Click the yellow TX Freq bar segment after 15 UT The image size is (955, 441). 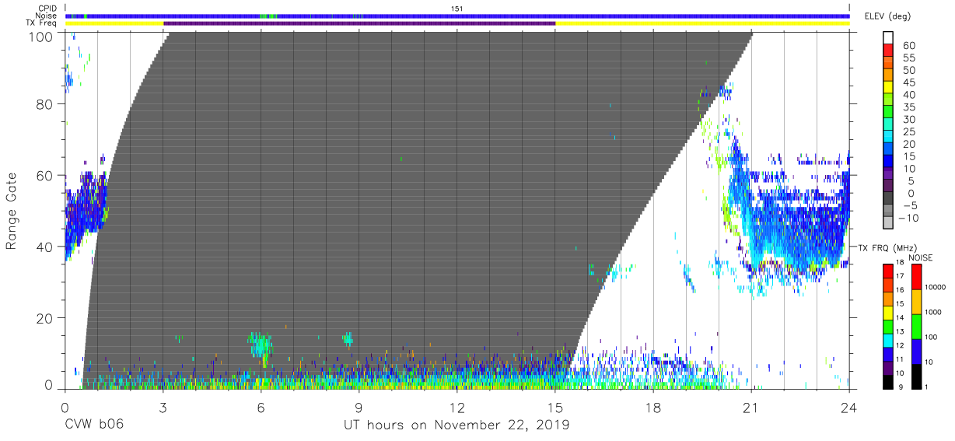702,23
